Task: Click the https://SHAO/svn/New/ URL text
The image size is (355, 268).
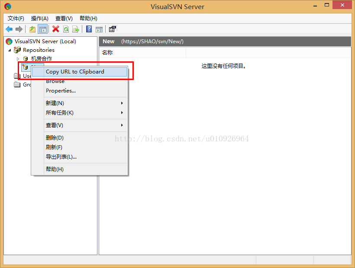Action: tap(152, 41)
